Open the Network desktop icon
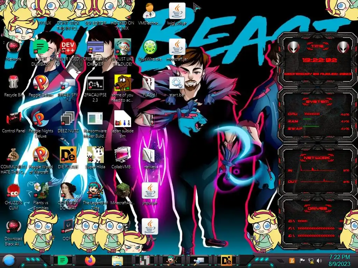The width and height of the screenshot is (358, 268). (14, 47)
